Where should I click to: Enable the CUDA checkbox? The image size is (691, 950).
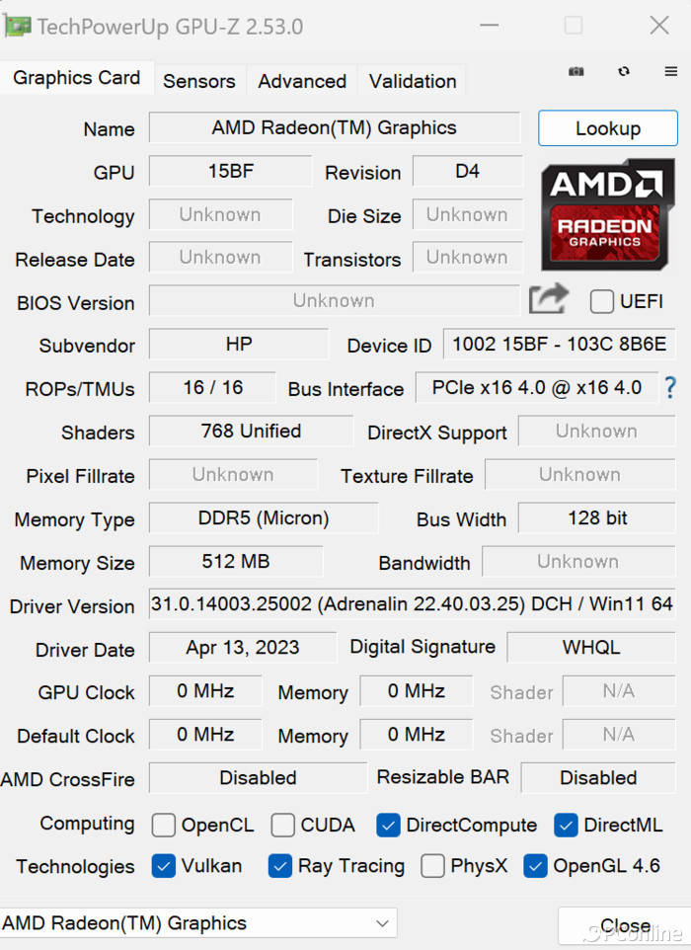point(283,825)
